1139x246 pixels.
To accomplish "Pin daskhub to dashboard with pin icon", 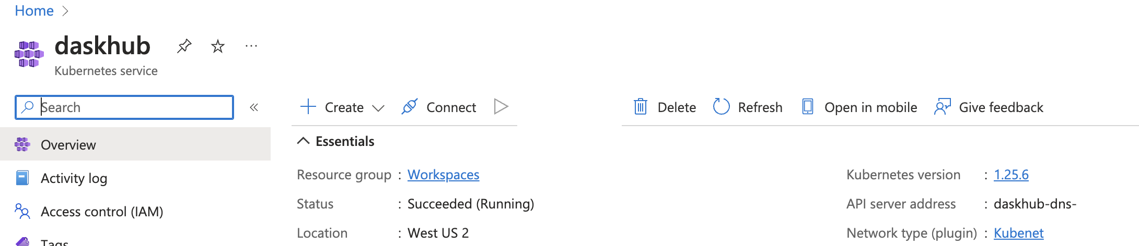I will (x=184, y=46).
